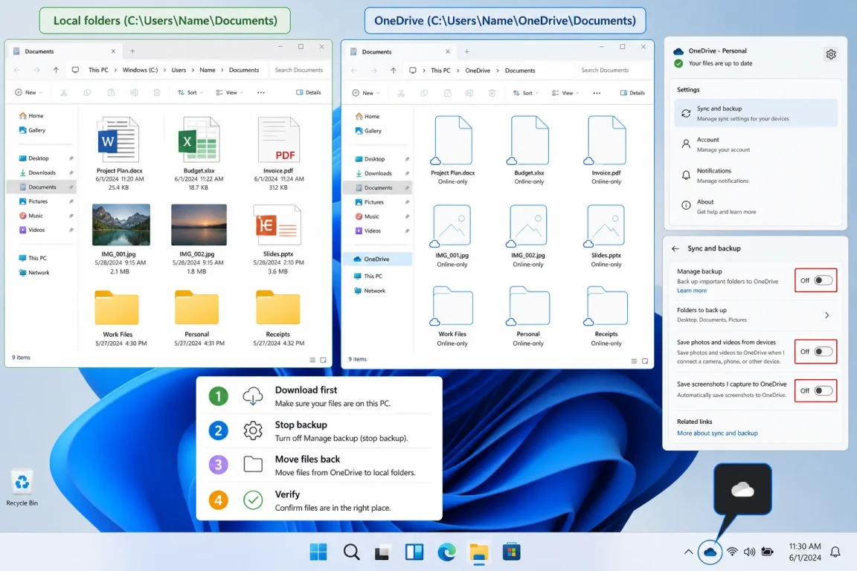
Task: Open IMG_001.jpg mountain thumbnail in local window
Action: [121, 225]
